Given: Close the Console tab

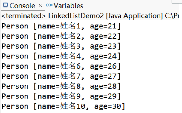Looking at the screenshot, I should point(40,5).
